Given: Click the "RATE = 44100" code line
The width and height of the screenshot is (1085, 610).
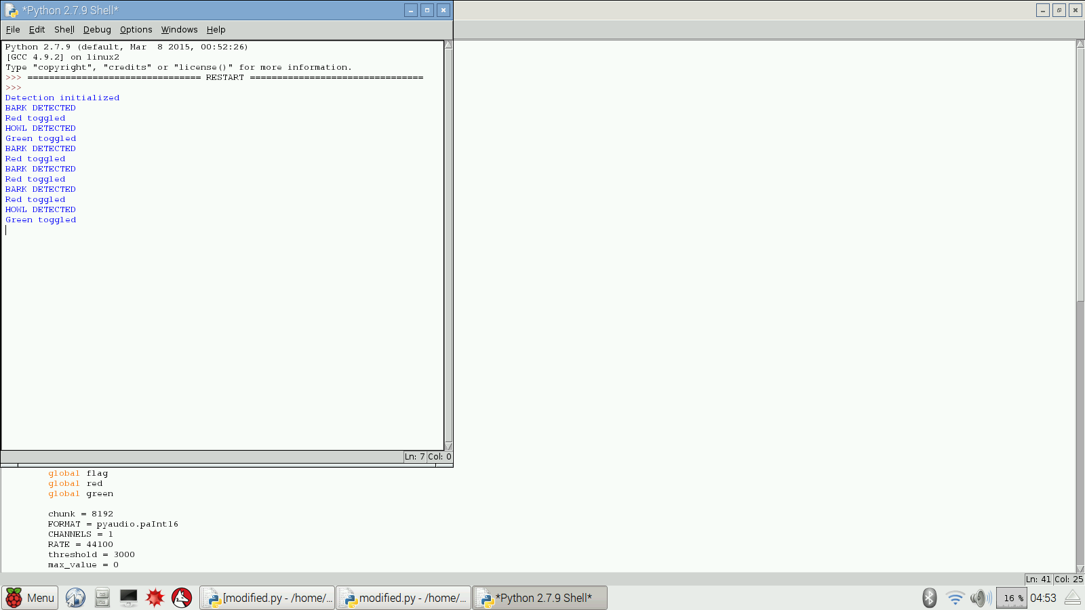Looking at the screenshot, I should [x=81, y=544].
